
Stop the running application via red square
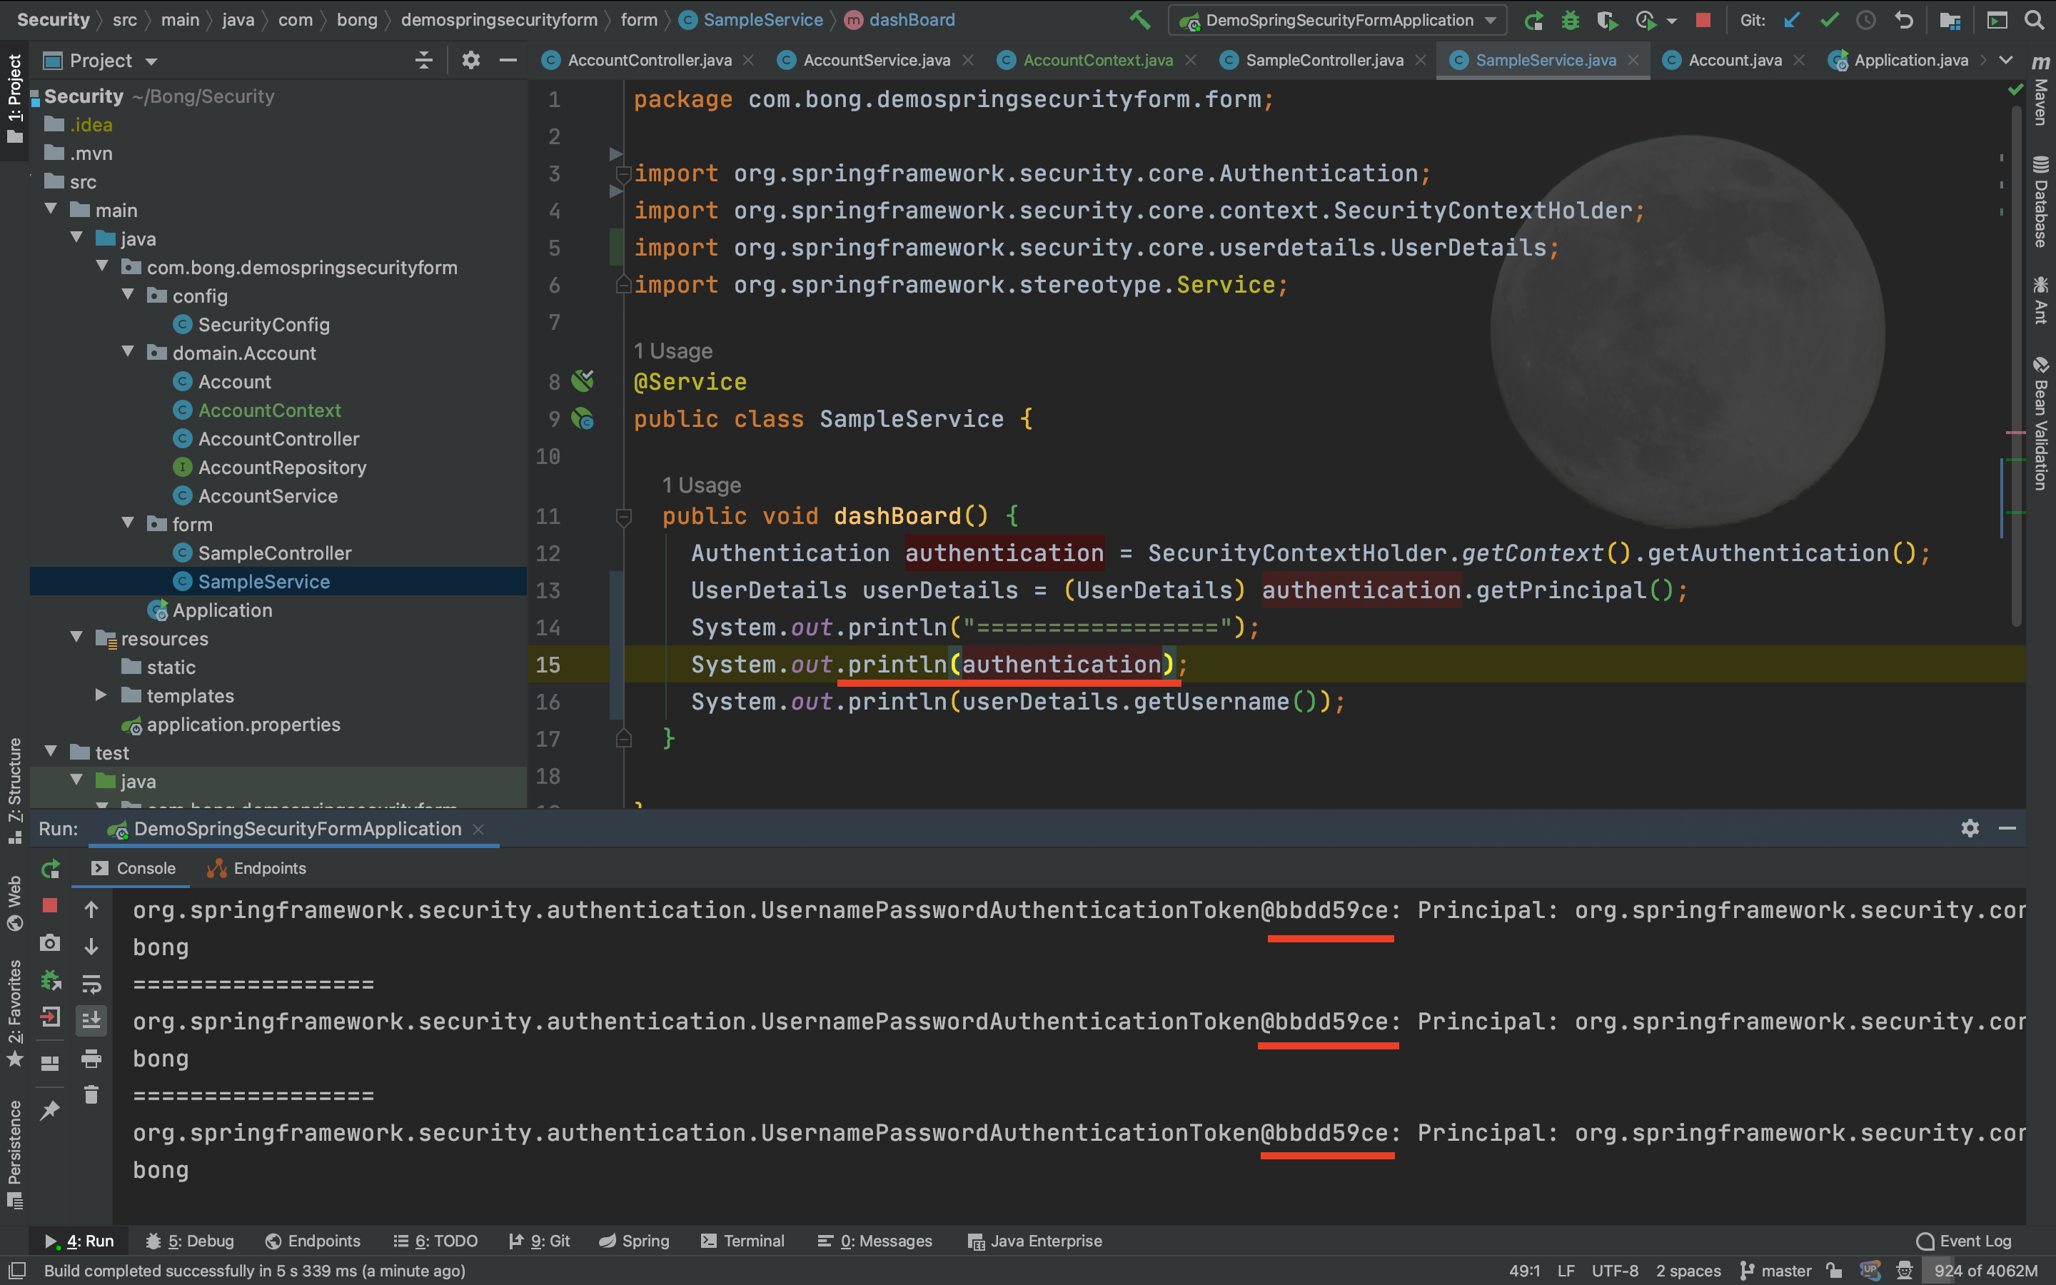coord(1703,19)
